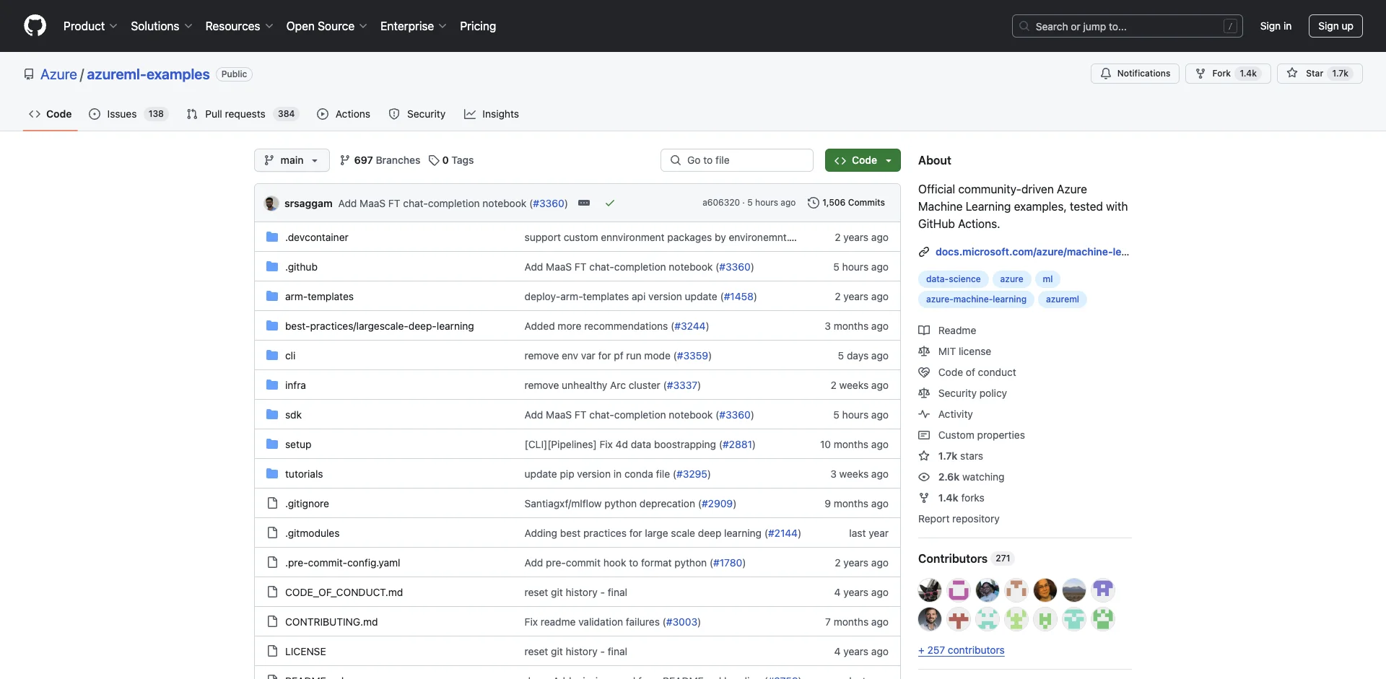Open commit hash a606320
The height and width of the screenshot is (679, 1386).
pos(721,203)
